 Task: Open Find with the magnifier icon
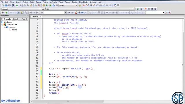36,5
